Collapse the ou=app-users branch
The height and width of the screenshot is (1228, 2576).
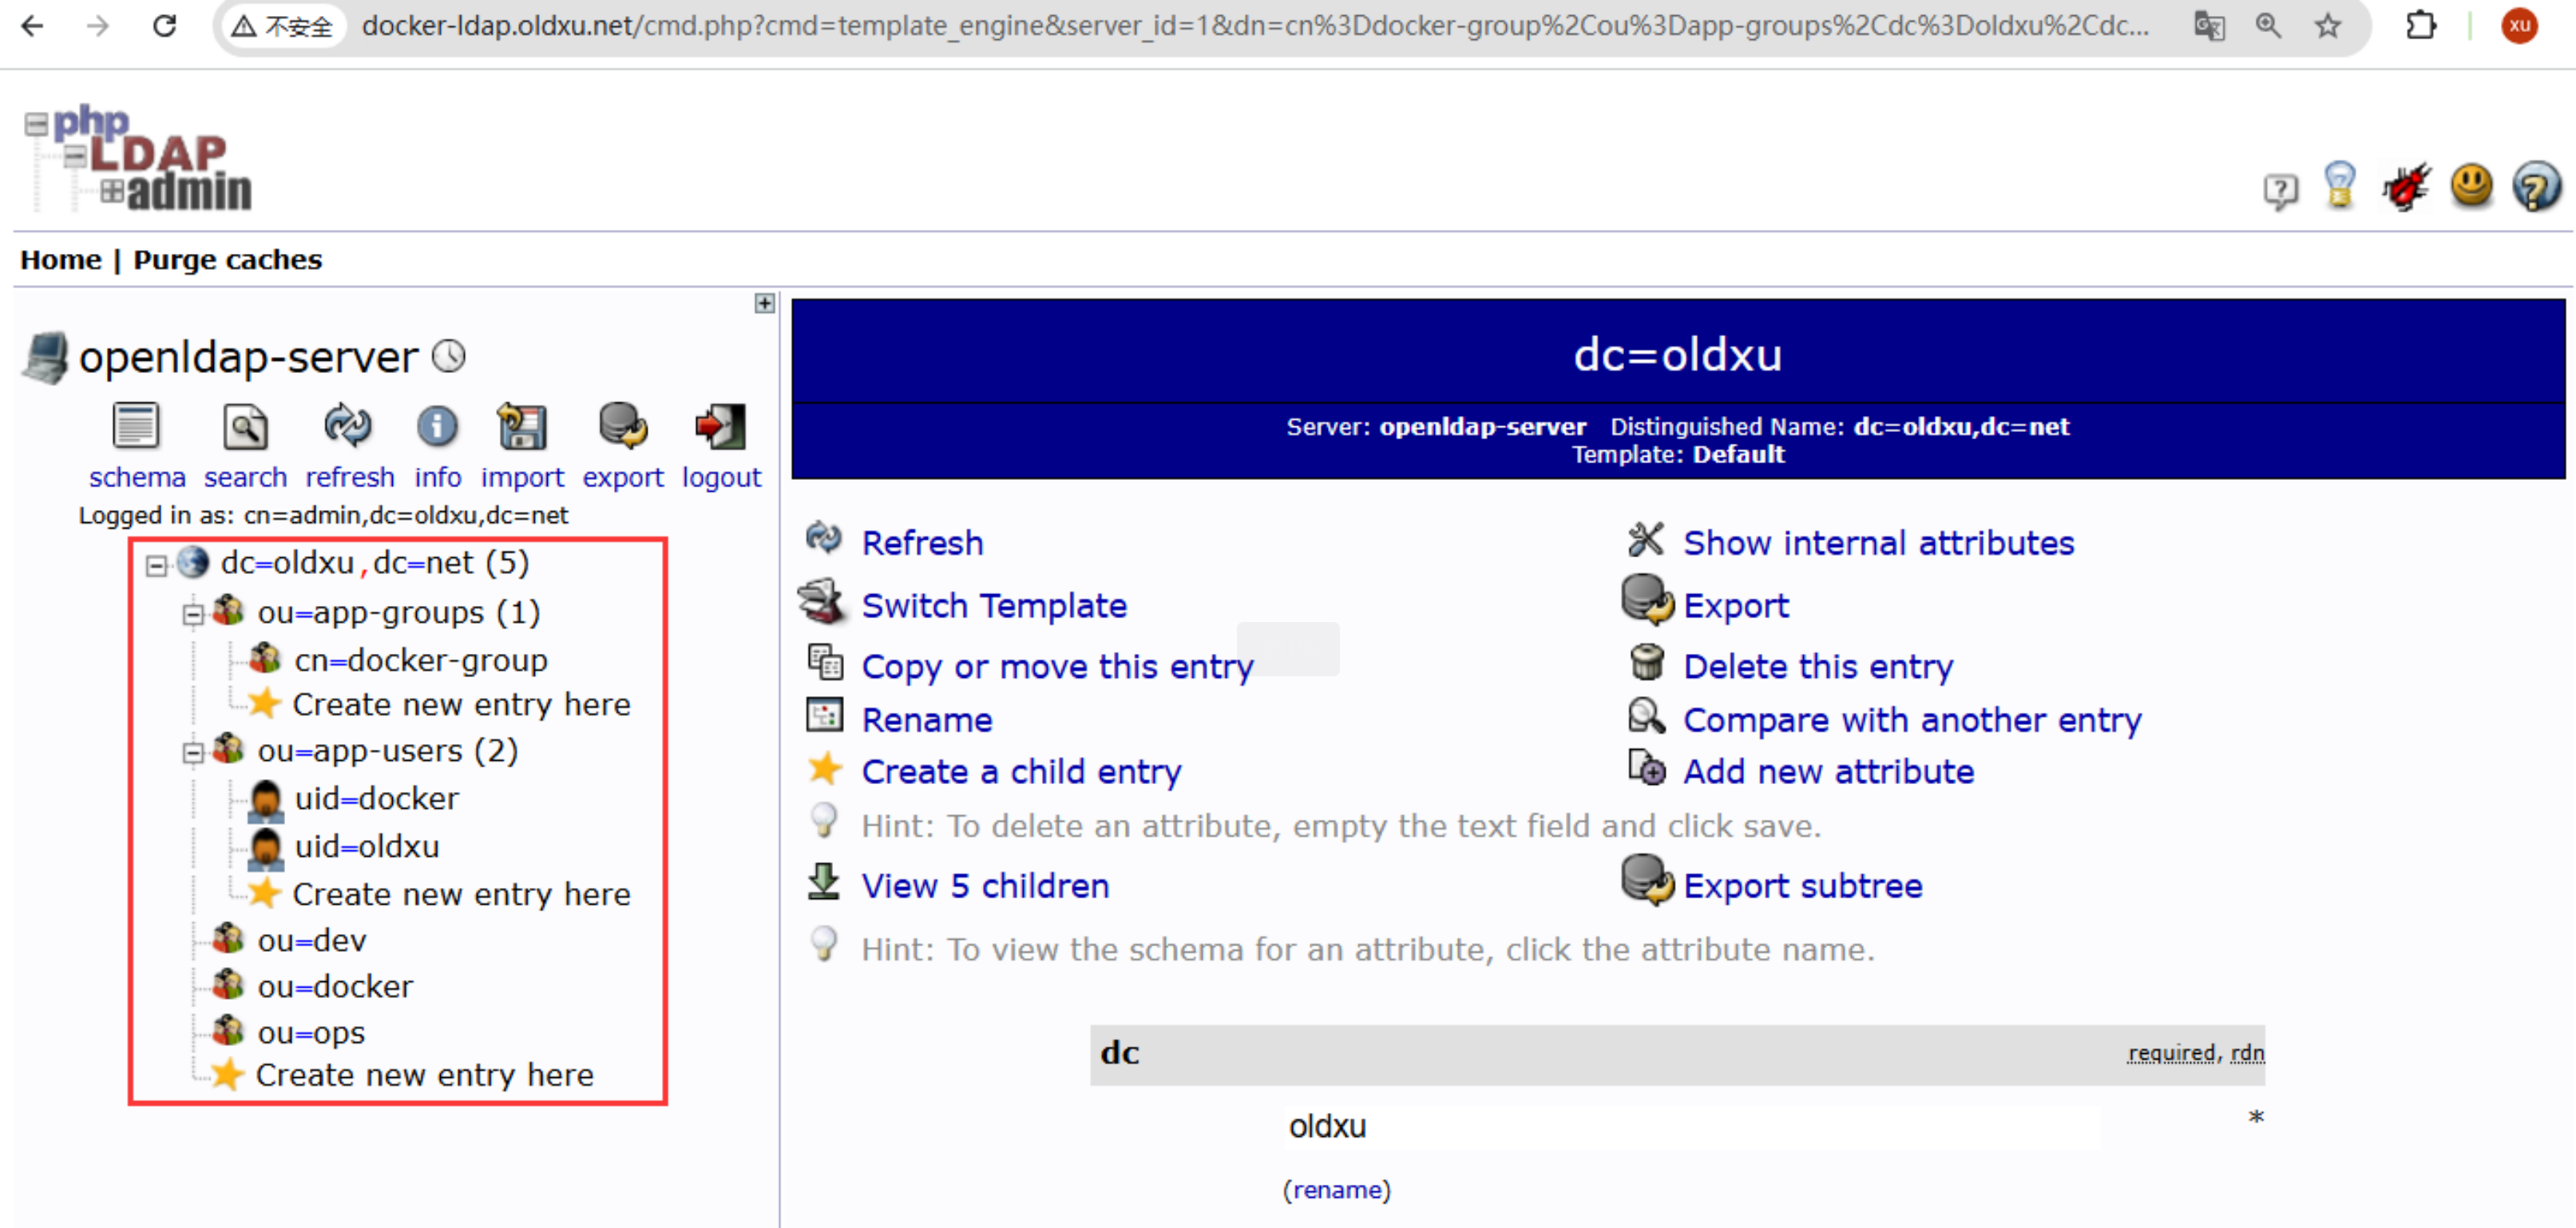(x=193, y=752)
